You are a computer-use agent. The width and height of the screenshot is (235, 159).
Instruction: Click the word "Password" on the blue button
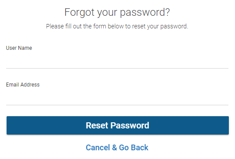coord(130,125)
